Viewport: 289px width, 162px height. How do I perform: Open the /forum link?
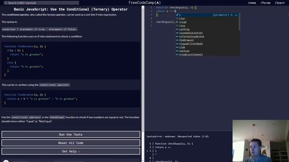[x=265, y=3]
